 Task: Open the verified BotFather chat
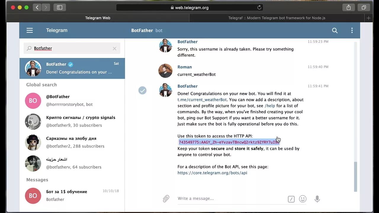[x=72, y=68]
